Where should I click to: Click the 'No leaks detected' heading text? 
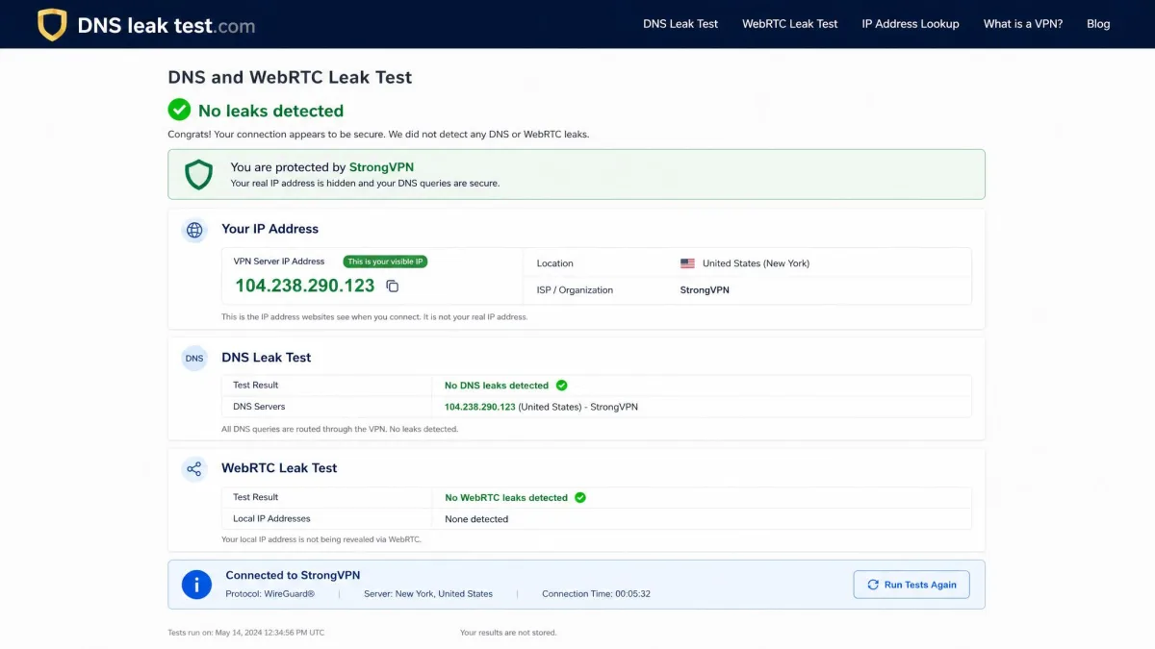(270, 111)
